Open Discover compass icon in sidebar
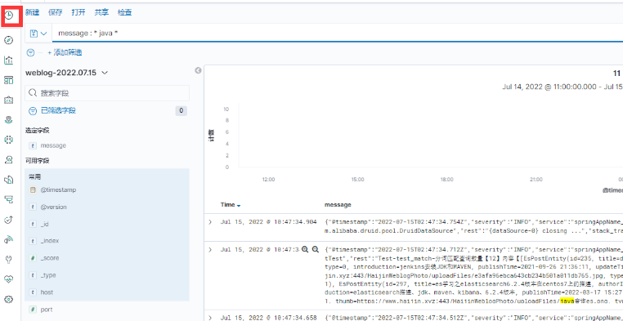Image resolution: width=623 pixels, height=321 pixels. [x=9, y=40]
